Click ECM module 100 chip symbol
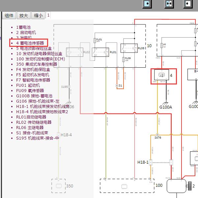 [x=124, y=186]
